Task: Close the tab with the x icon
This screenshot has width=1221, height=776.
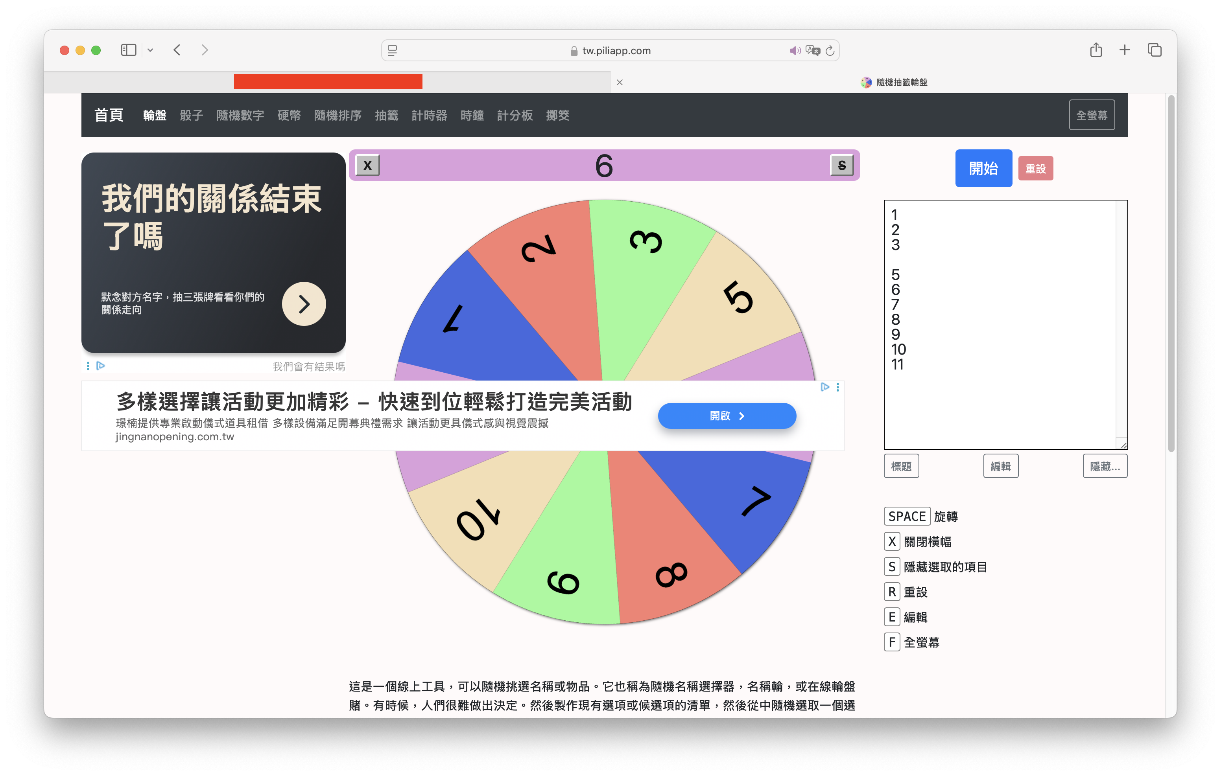Action: [620, 82]
